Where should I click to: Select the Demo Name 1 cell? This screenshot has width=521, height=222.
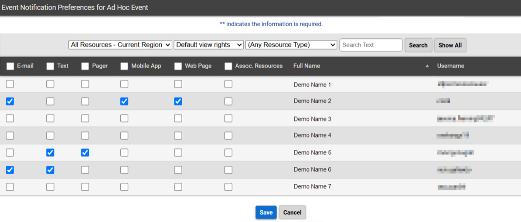coord(312,84)
